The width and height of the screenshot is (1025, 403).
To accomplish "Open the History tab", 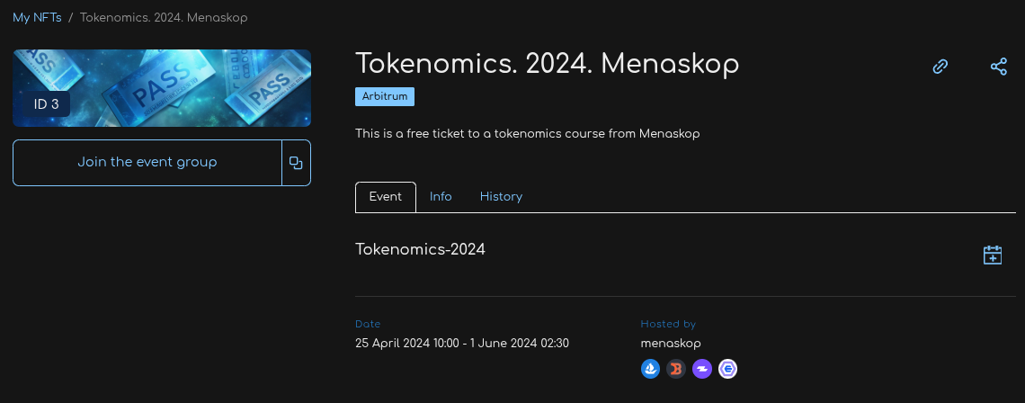I will point(501,197).
